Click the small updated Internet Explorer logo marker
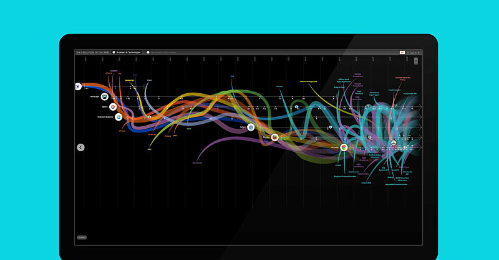 coord(150,117)
